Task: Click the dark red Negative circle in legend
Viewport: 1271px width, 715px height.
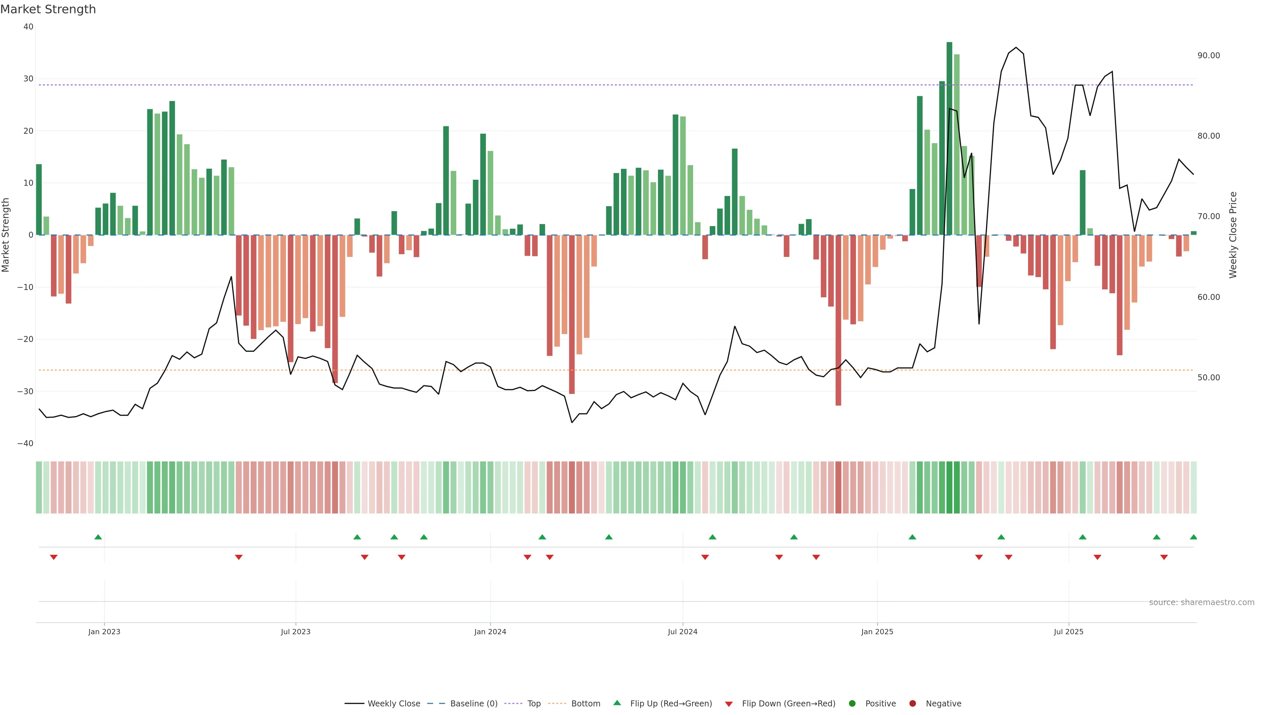Action: coord(912,704)
